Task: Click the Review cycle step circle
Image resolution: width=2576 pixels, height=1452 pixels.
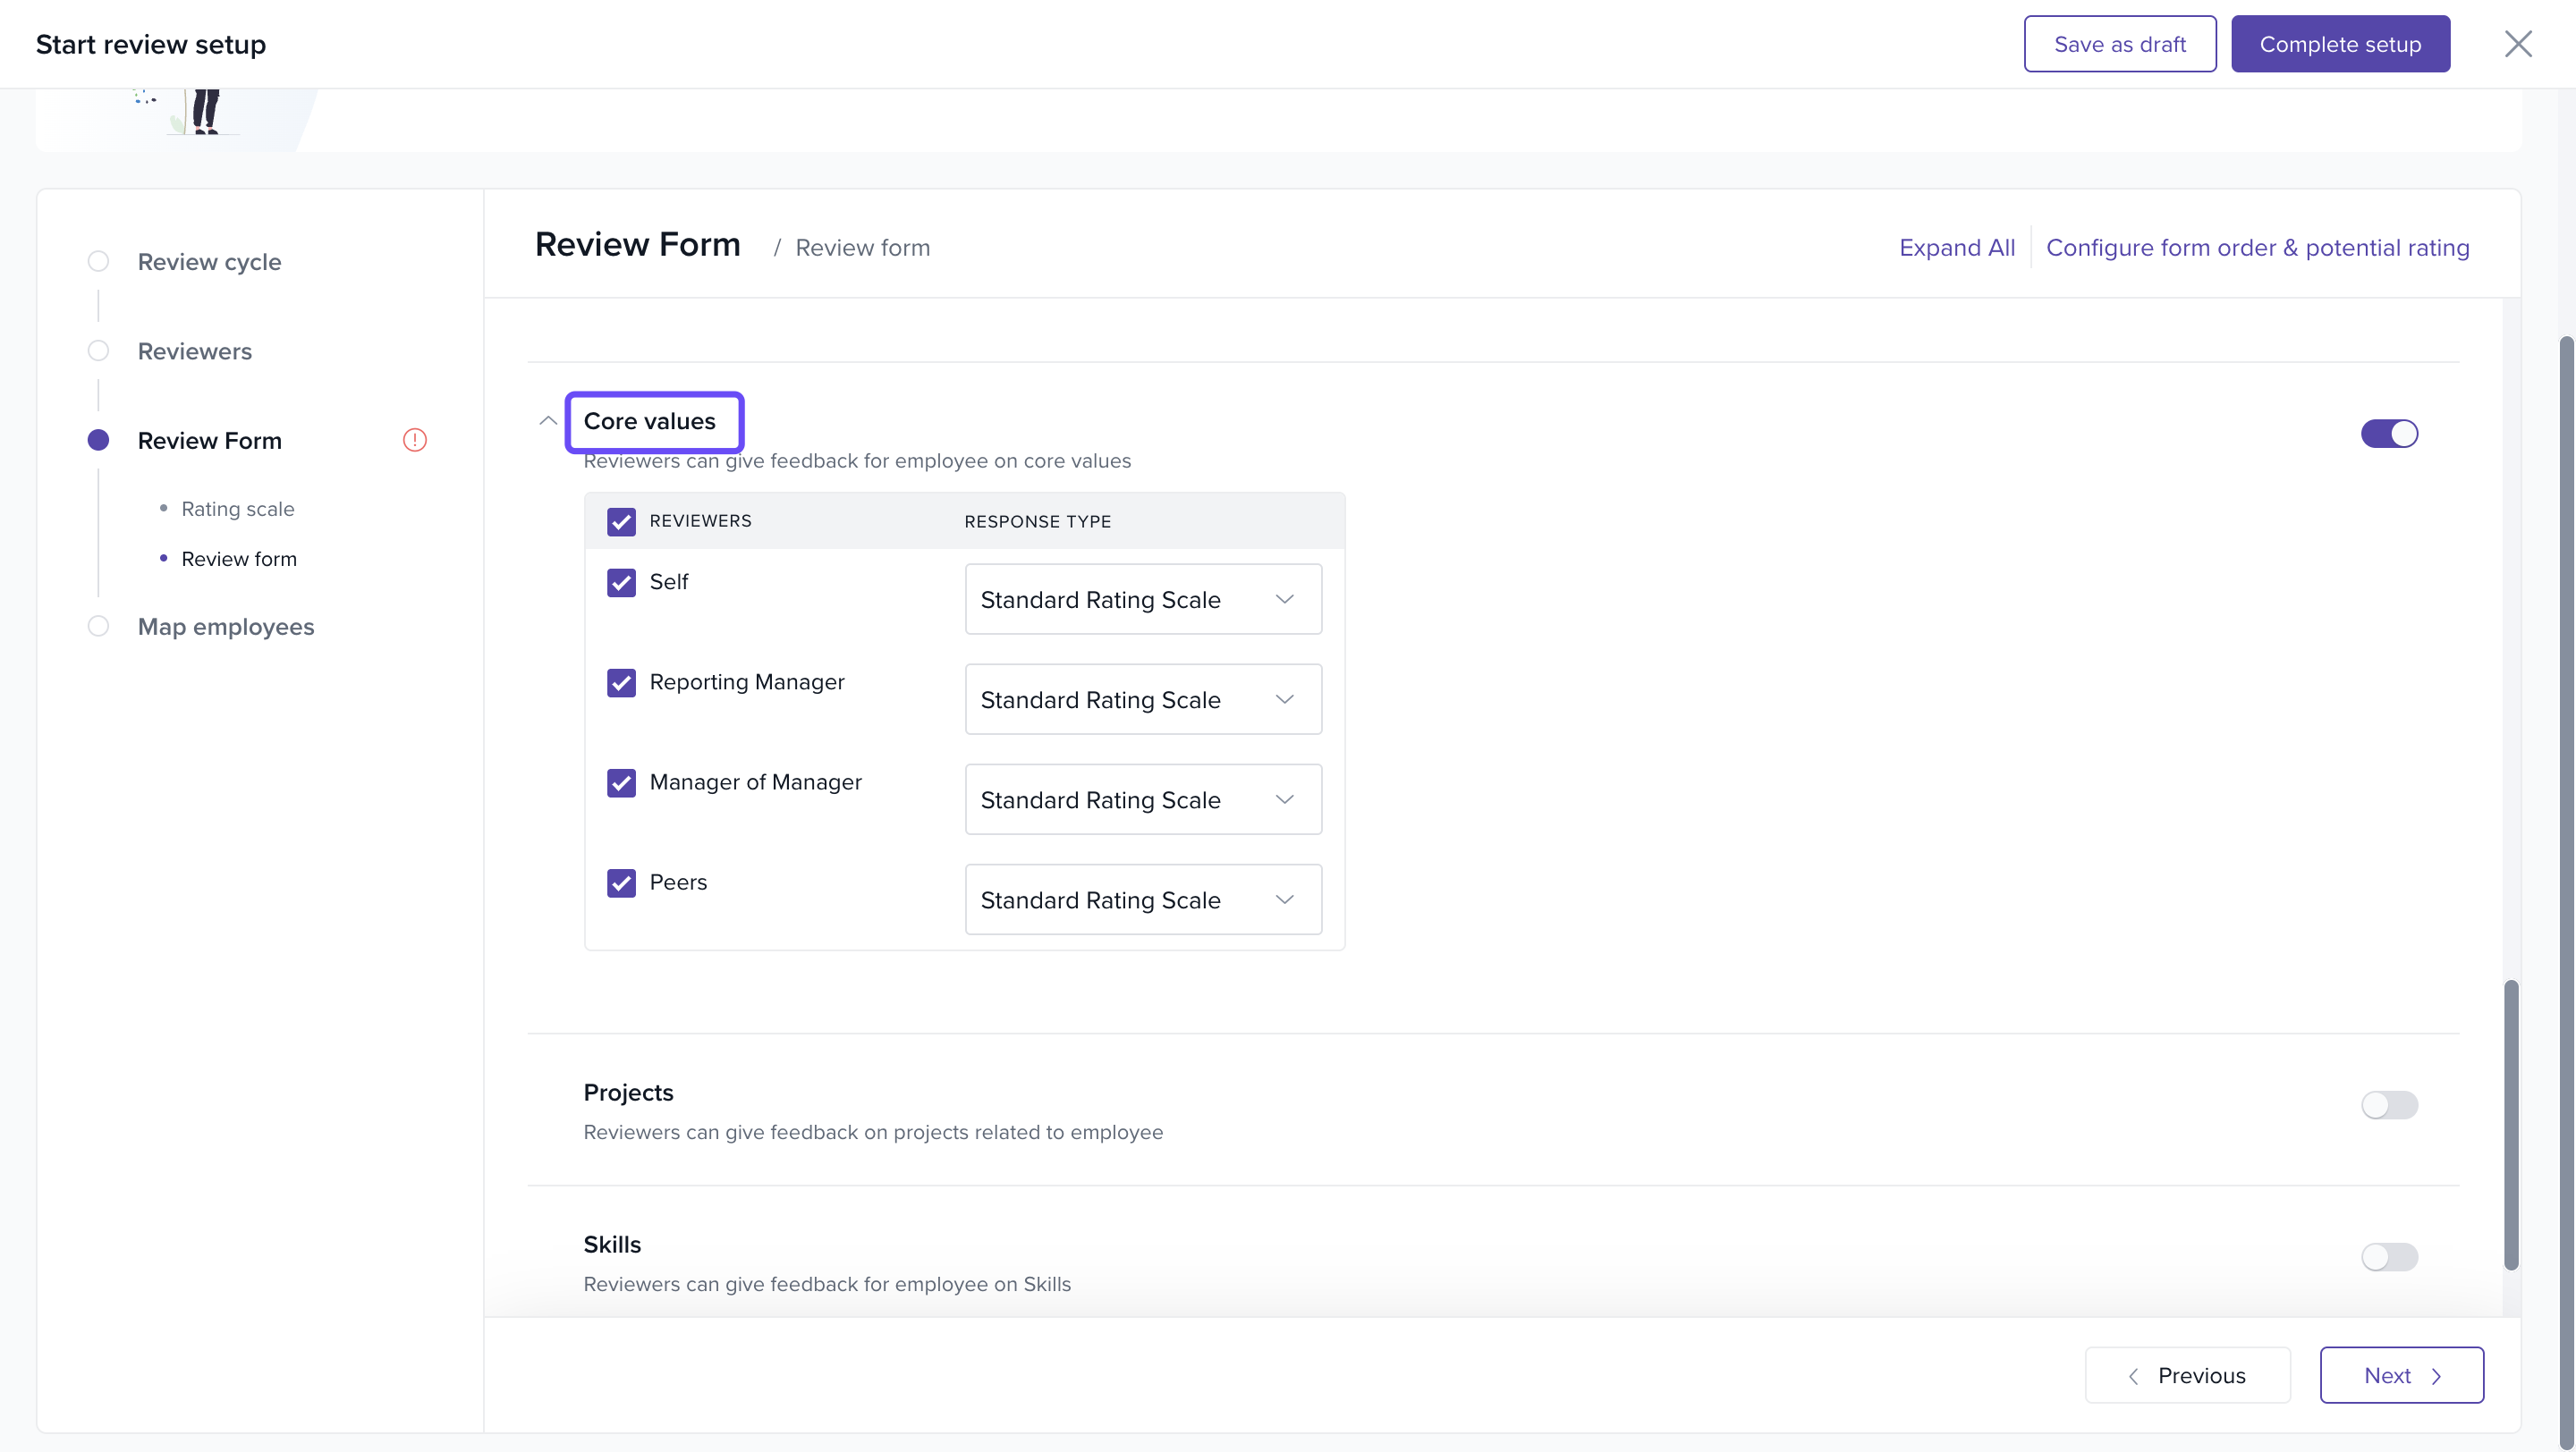Action: (98, 261)
